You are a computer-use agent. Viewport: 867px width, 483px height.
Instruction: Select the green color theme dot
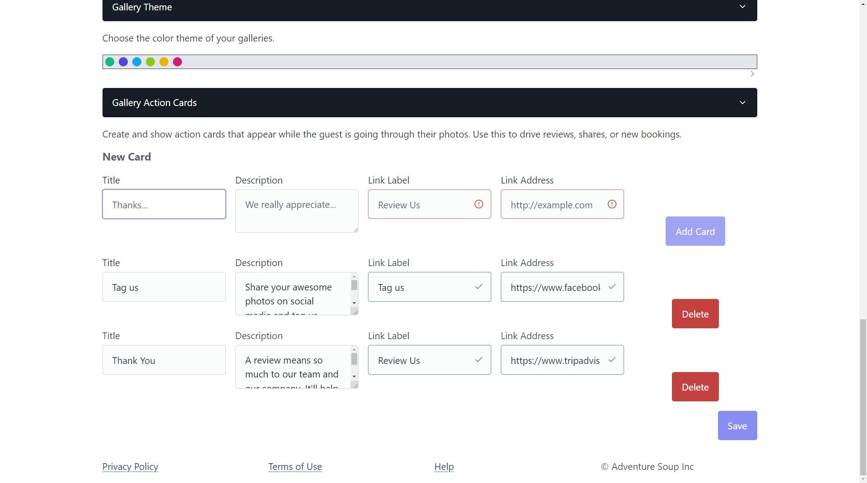tap(110, 62)
